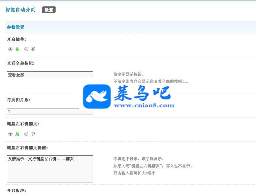Click the 键盘左右键翻页提醒 field label

point(27,148)
